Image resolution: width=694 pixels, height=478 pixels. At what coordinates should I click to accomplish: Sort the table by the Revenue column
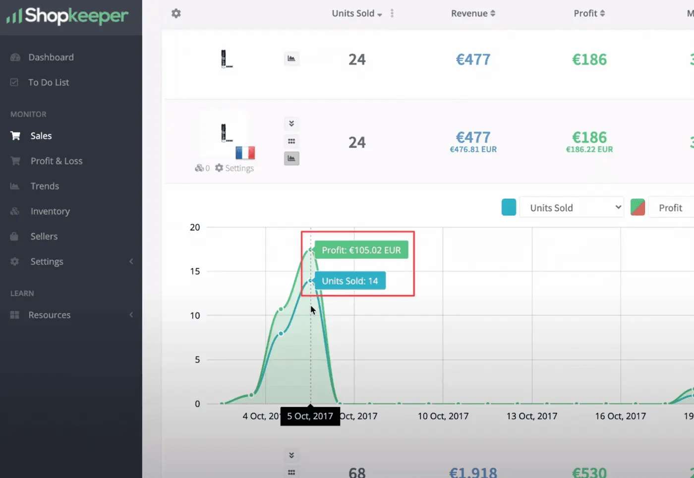coord(473,13)
